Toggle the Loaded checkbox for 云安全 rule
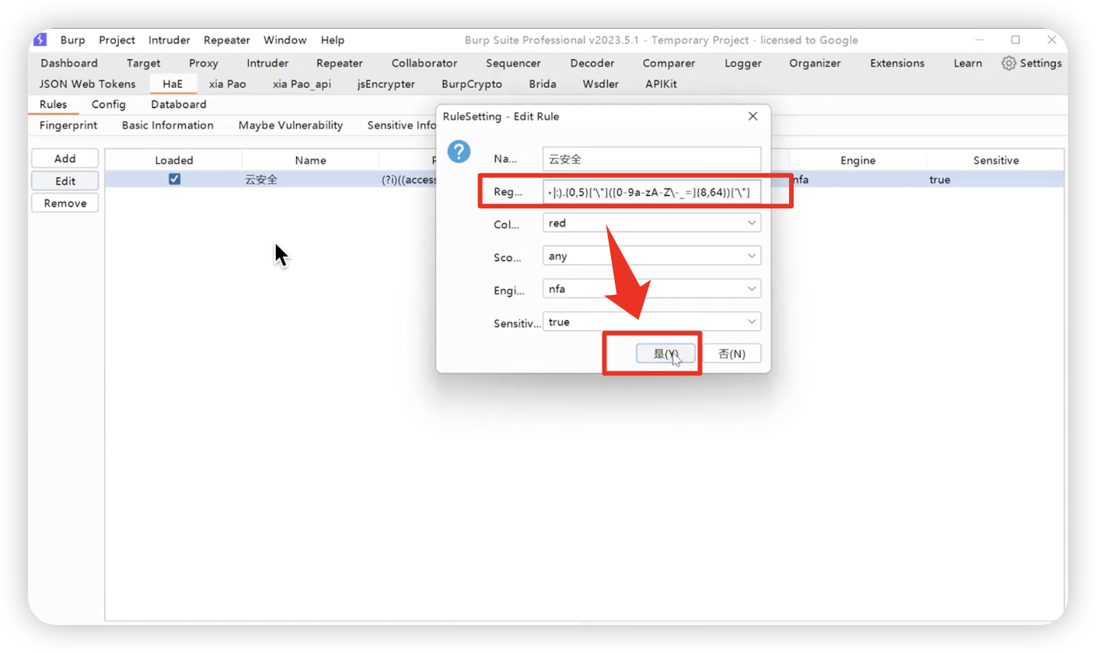Viewport: 1096px width, 653px height. [x=174, y=180]
